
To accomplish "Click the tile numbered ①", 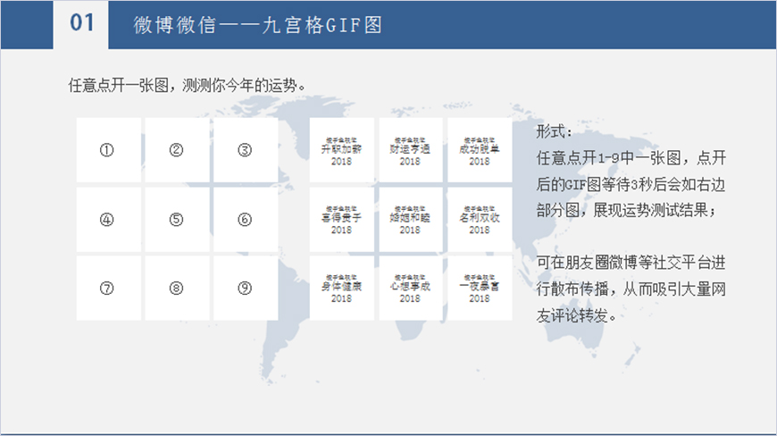I will point(108,150).
